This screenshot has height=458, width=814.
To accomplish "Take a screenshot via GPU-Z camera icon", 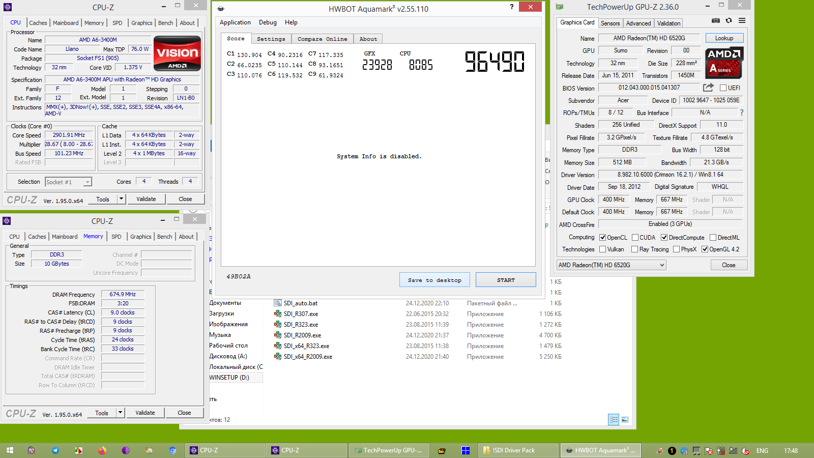I will [716, 20].
